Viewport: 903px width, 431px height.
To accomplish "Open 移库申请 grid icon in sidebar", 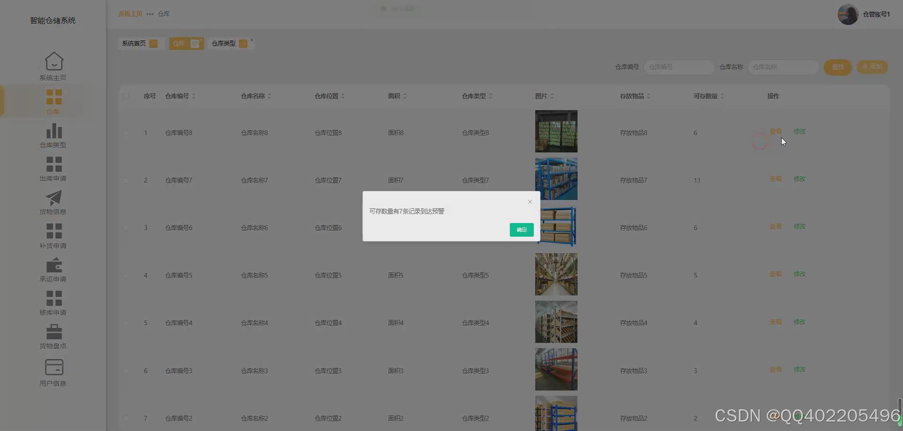I will click(x=54, y=298).
